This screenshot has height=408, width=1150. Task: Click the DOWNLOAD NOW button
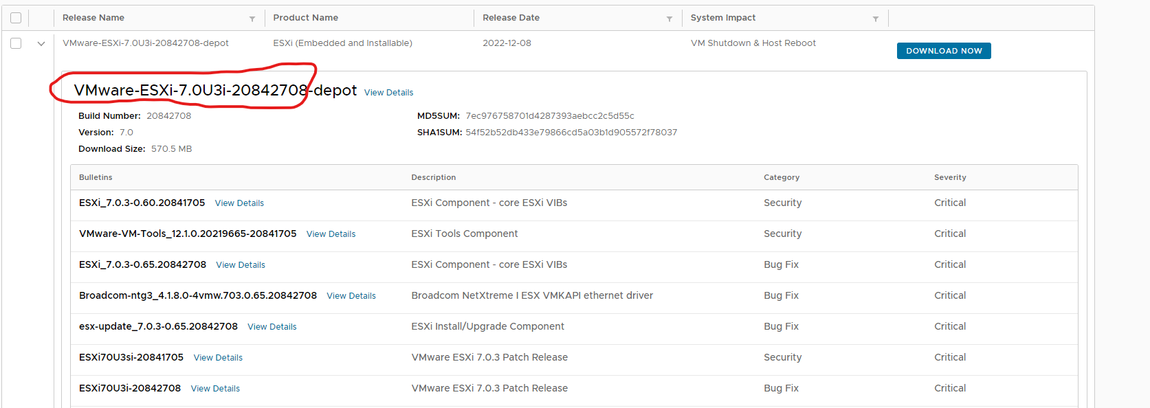tap(943, 51)
